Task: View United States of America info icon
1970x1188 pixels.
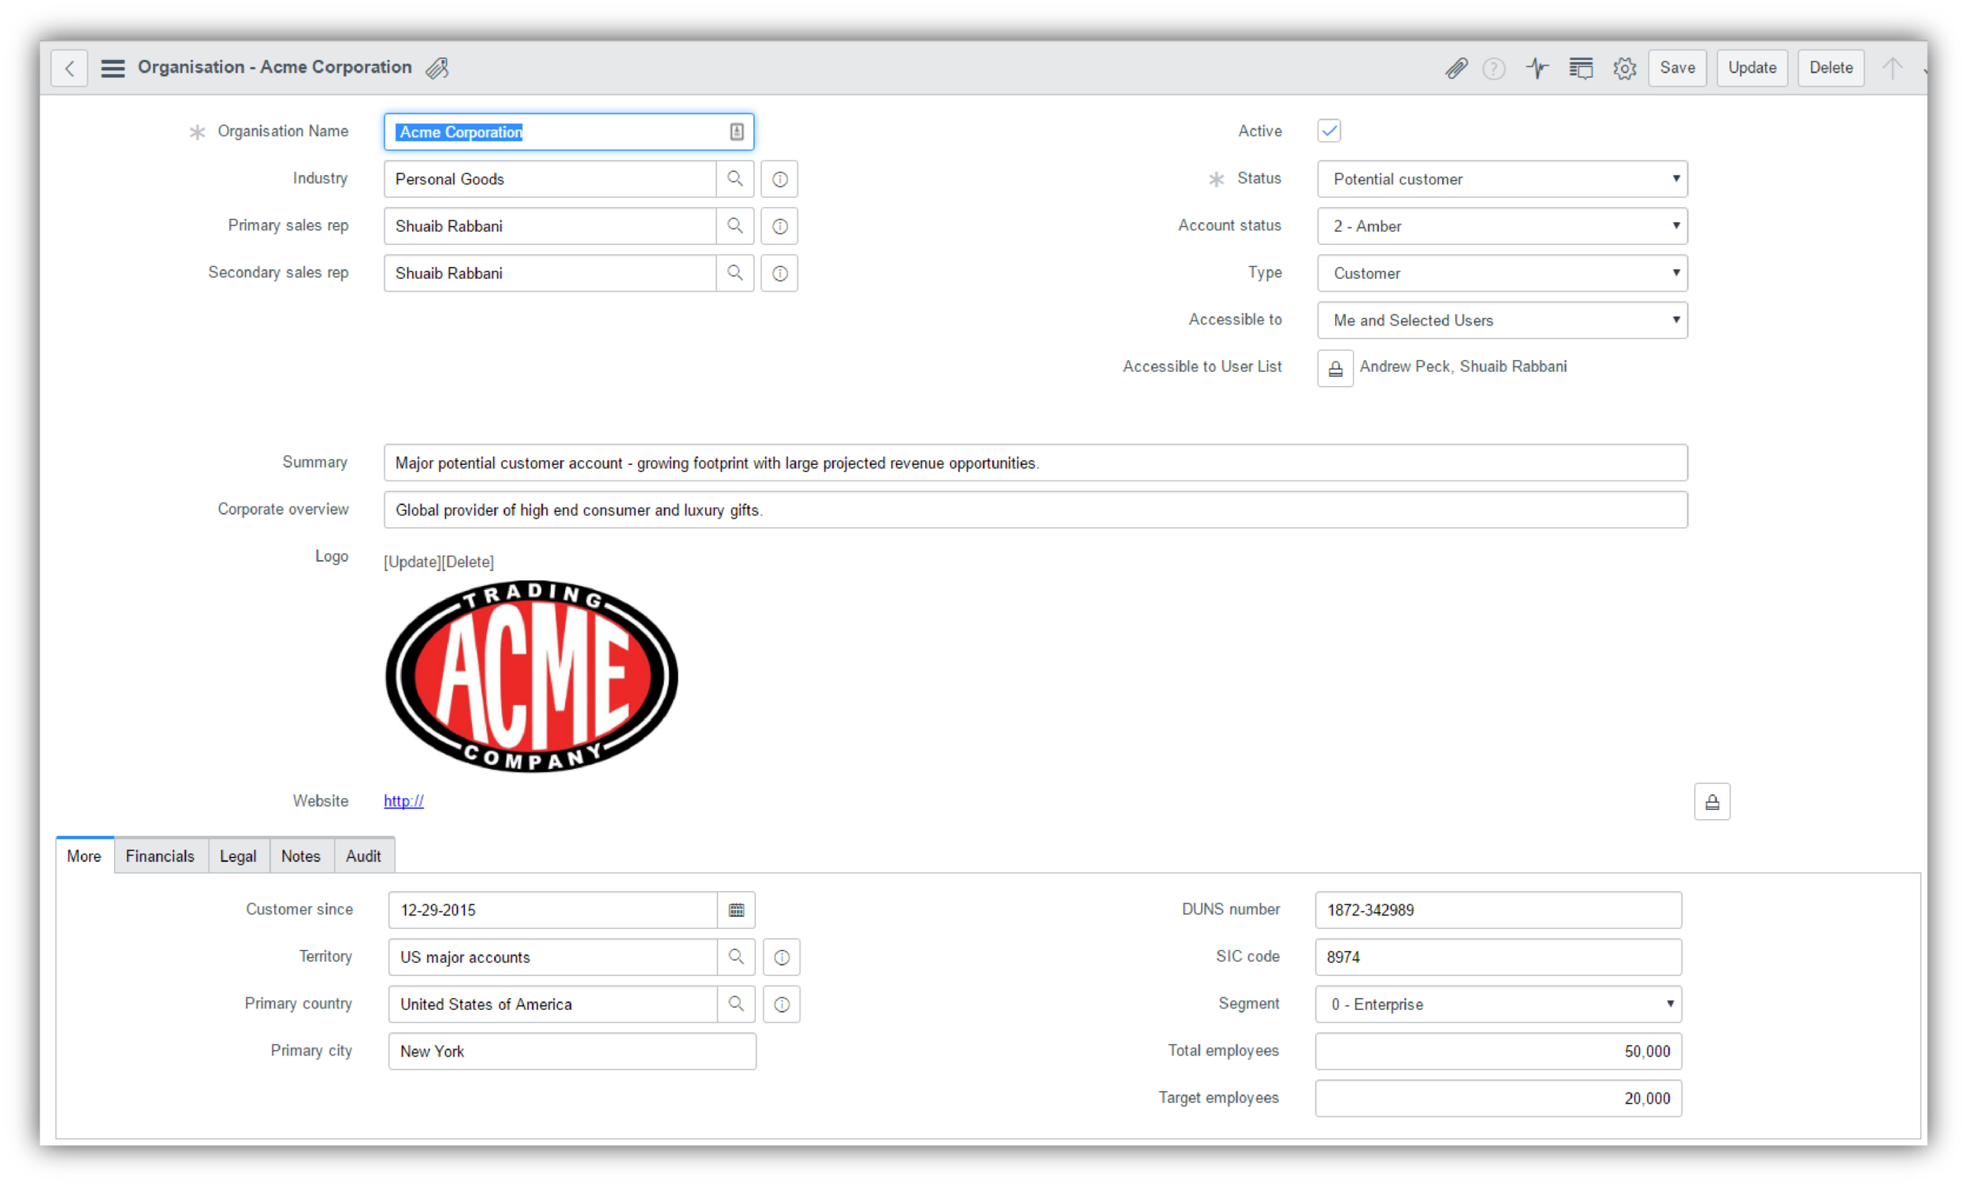Action: (782, 1004)
